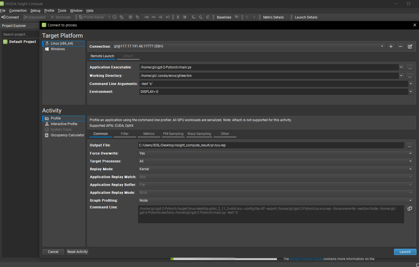
Task: Switch to the PM Sampling tab
Action: [173, 134]
